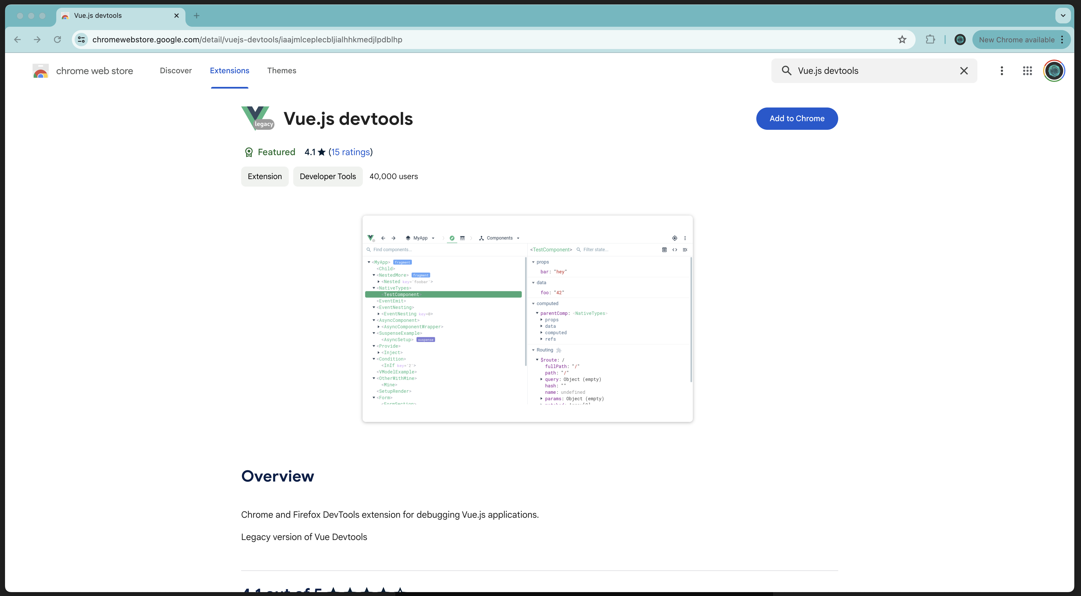Focus the Vue.js devtools search field
Image resolution: width=1081 pixels, height=596 pixels.
[874, 70]
